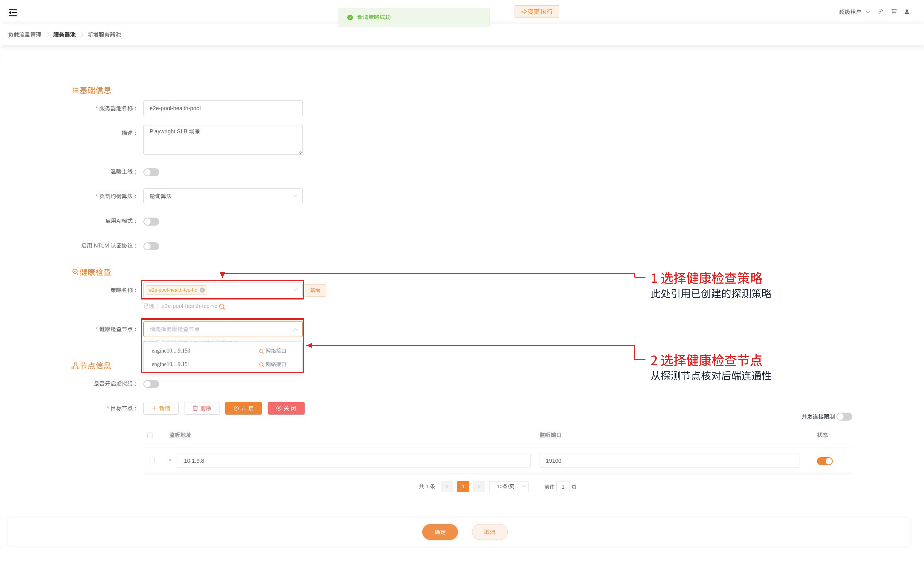The height and width of the screenshot is (573, 924).
Task: Click 新增 button next to policy name
Action: [315, 290]
